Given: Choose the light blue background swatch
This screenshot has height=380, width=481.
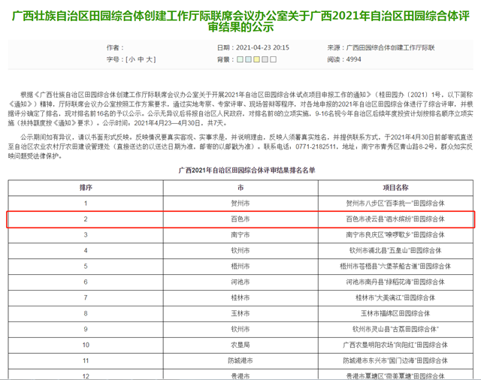Looking at the screenshot, I should coord(249,59).
